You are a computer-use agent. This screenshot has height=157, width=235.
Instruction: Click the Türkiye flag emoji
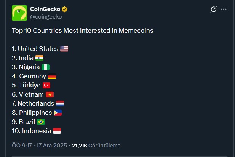point(46,85)
